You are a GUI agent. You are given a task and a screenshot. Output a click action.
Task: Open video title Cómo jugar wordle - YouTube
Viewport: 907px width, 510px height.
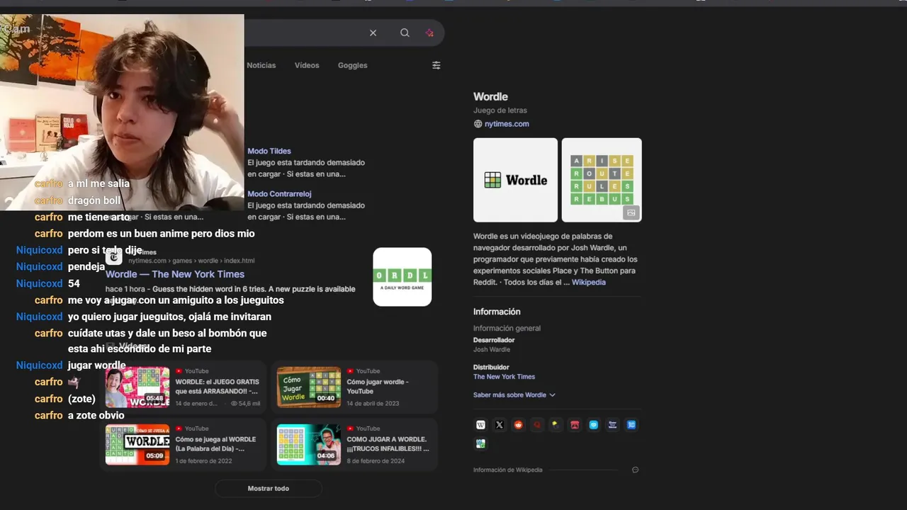click(378, 387)
